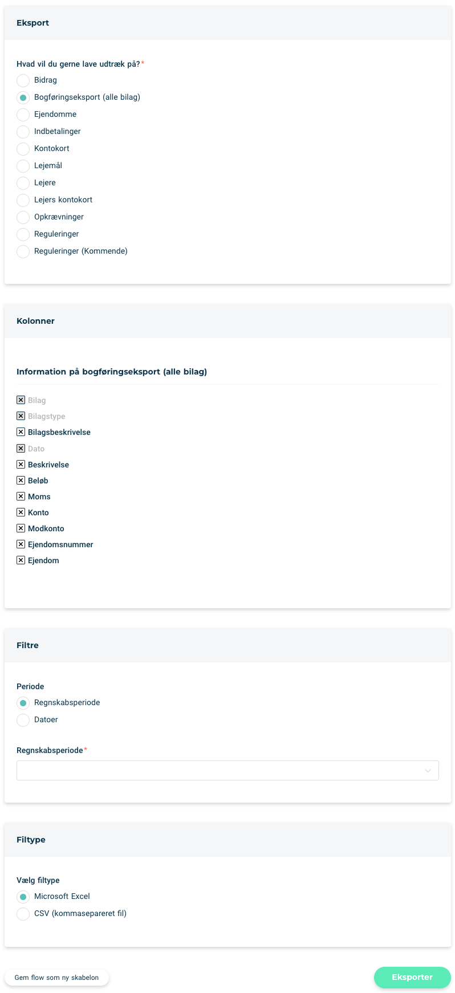The width and height of the screenshot is (455, 993).
Task: Click Gem flow som ny skabelon
Action: [x=56, y=978]
